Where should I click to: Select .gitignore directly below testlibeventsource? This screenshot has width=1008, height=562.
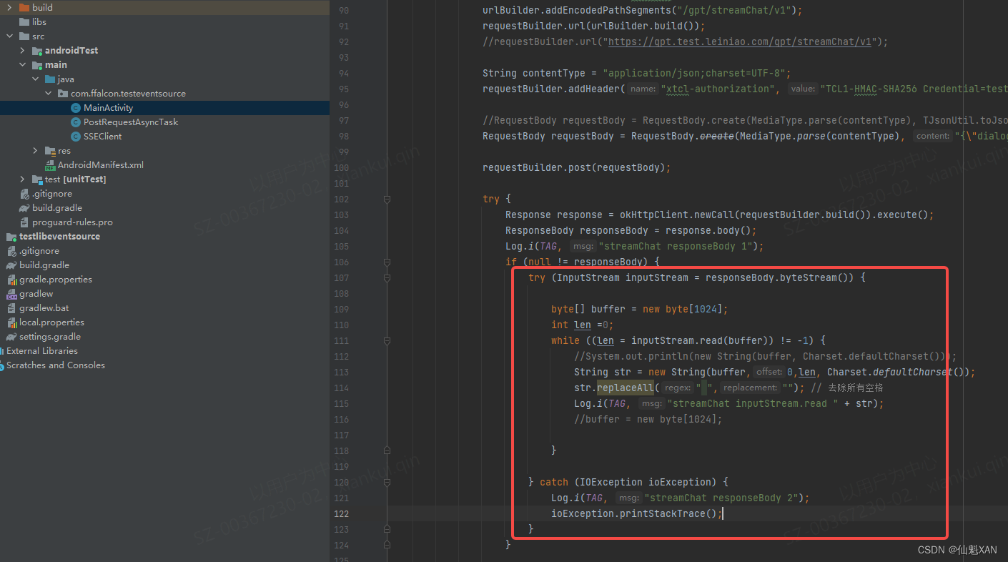pyautogui.click(x=39, y=251)
